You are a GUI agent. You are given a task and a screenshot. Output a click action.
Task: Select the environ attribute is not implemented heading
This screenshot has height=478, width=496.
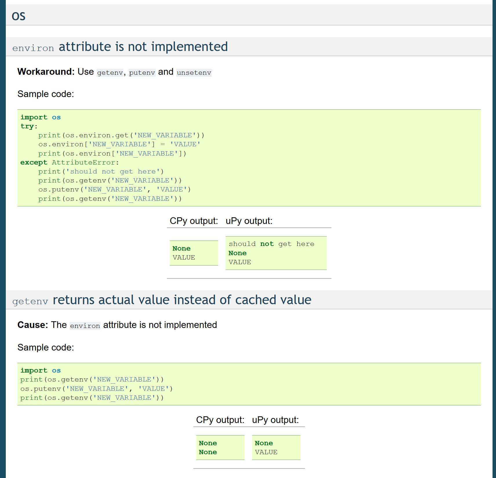[120, 47]
